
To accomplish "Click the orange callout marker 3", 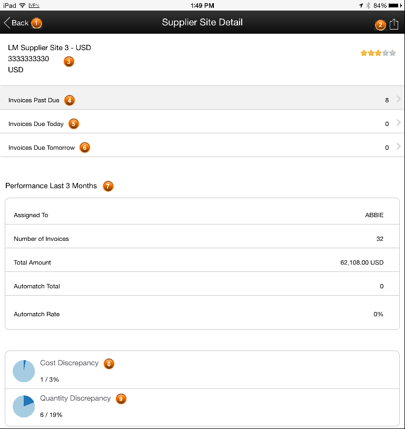I will (69, 62).
